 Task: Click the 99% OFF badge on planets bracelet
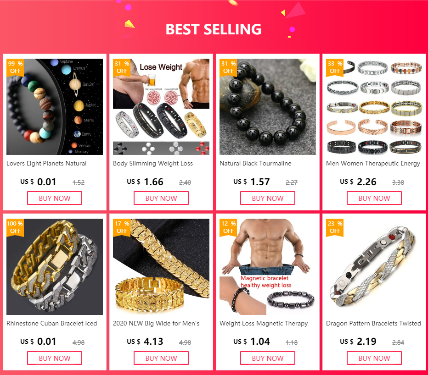[15, 67]
